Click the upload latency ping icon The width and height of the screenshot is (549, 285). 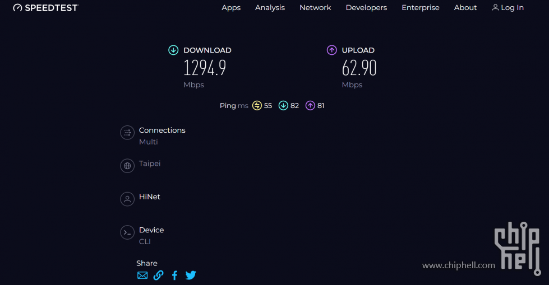click(310, 105)
